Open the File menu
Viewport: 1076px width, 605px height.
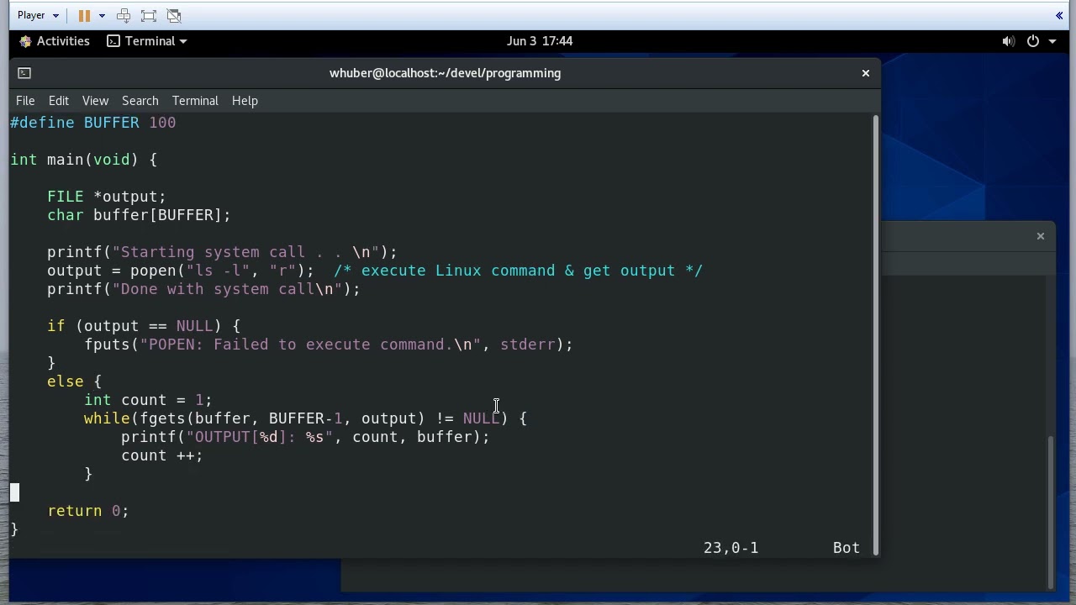25,101
